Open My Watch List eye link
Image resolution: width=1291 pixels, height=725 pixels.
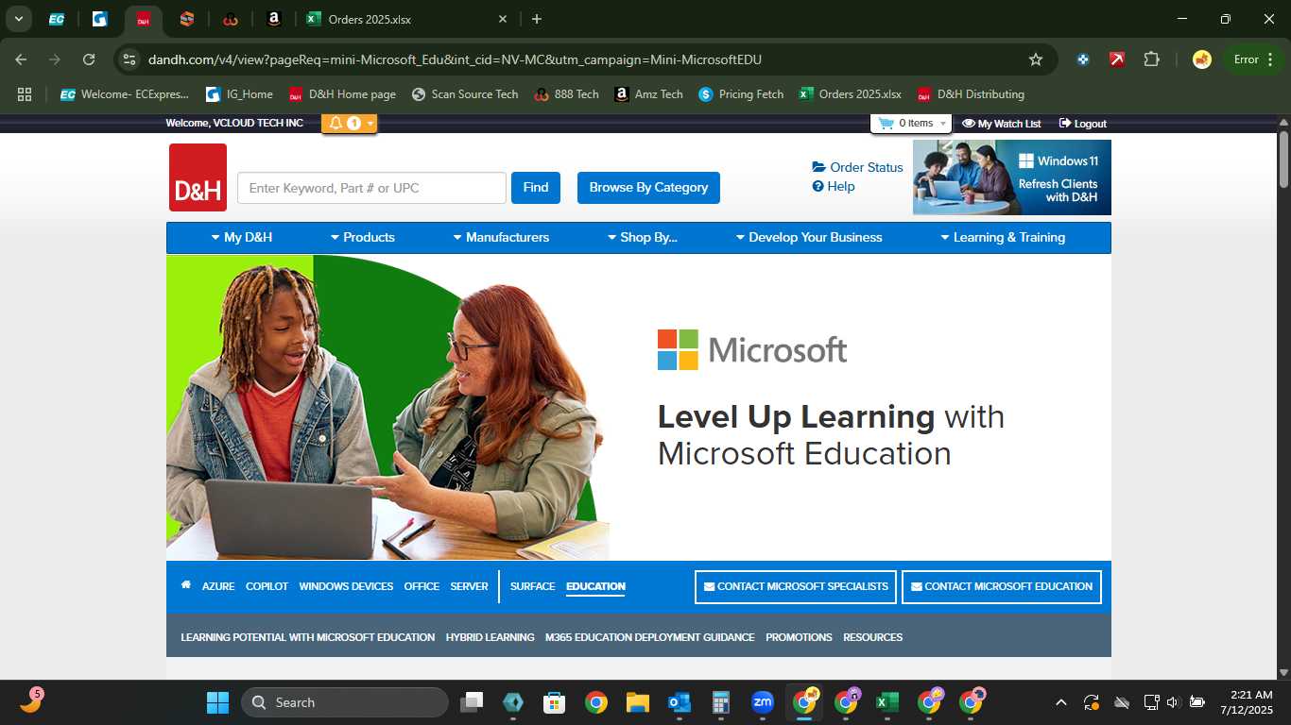coord(1001,124)
